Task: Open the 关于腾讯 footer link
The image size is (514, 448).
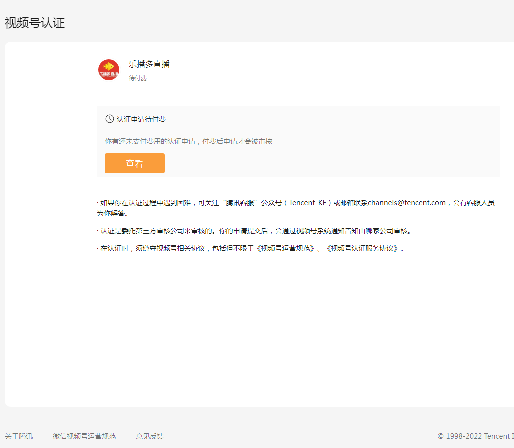Action: click(x=18, y=436)
